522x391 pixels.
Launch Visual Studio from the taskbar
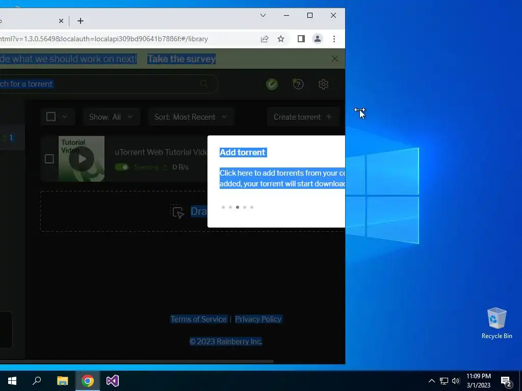click(113, 381)
